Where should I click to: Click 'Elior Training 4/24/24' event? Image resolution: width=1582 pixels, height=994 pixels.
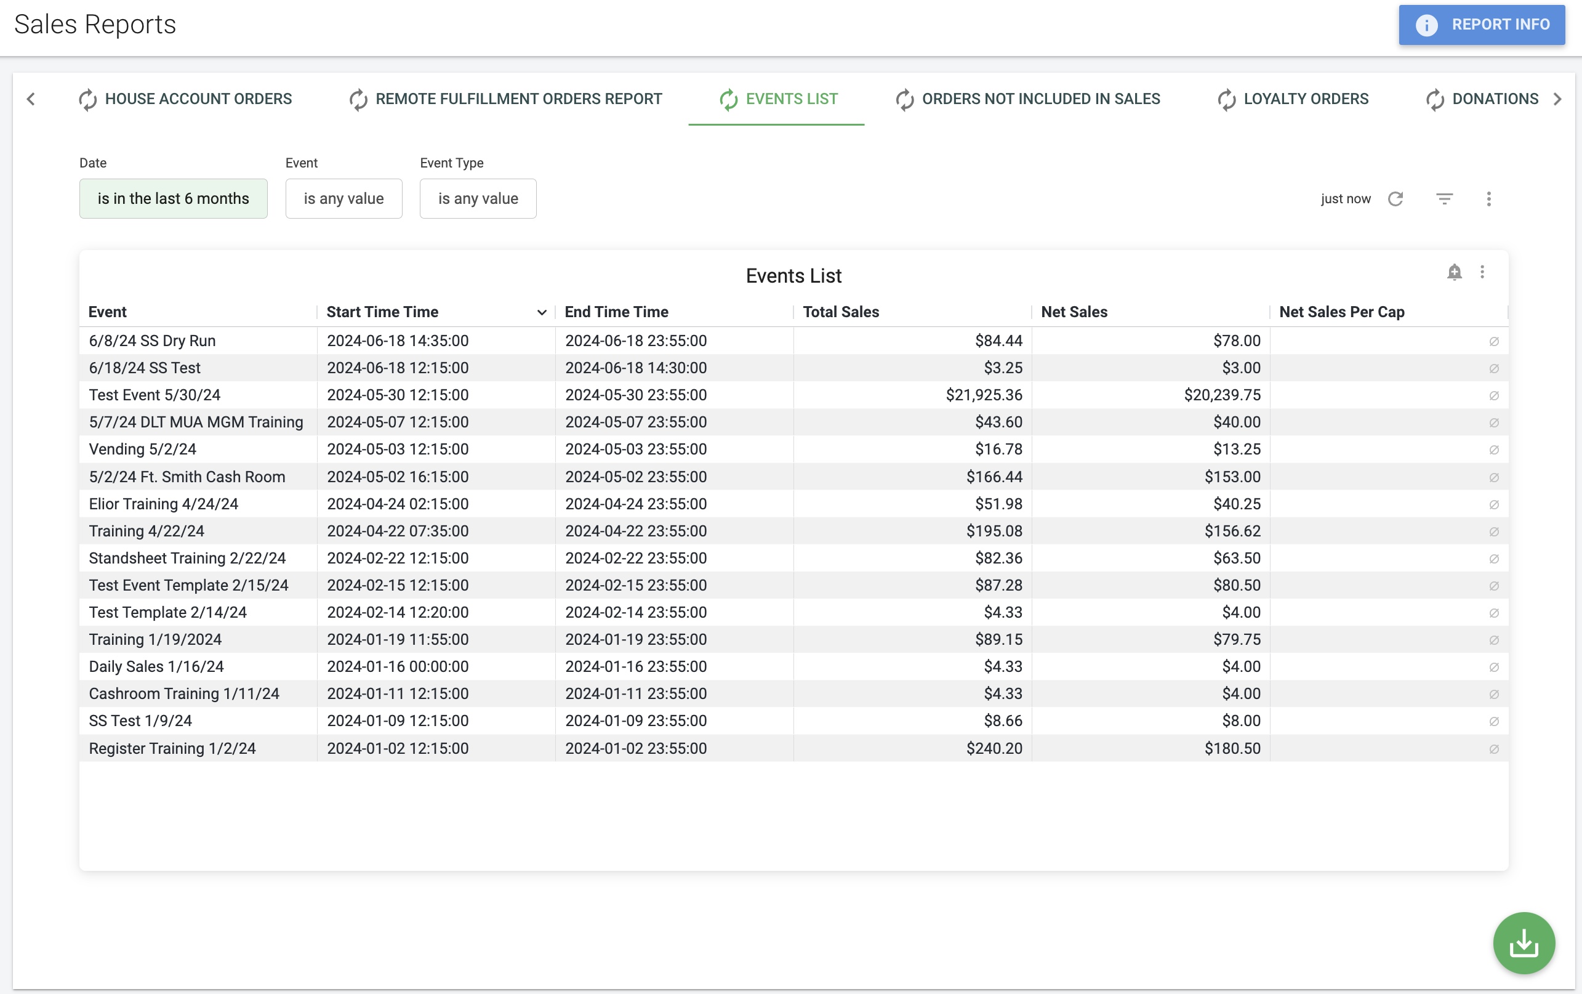(198, 504)
